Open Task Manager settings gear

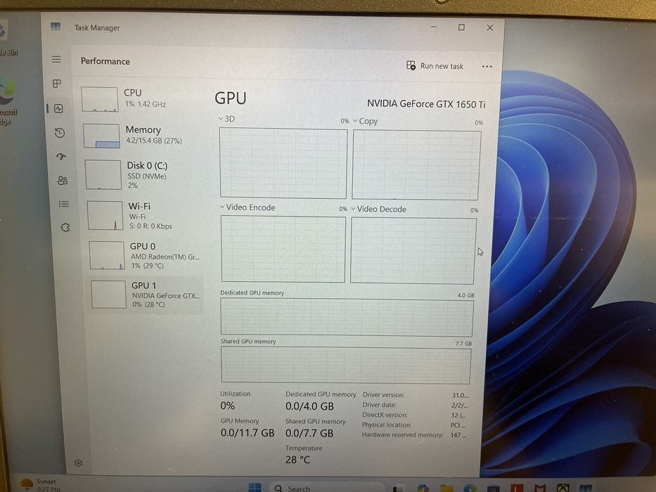point(78,462)
